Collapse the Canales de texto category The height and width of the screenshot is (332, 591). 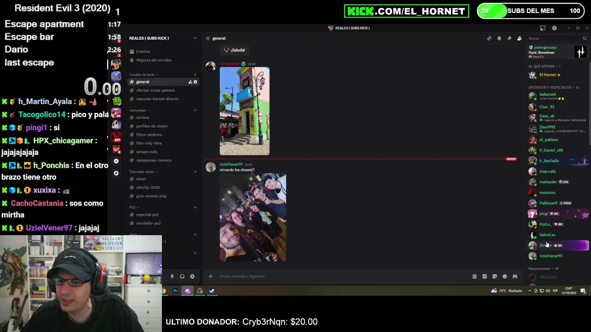pyautogui.click(x=144, y=75)
